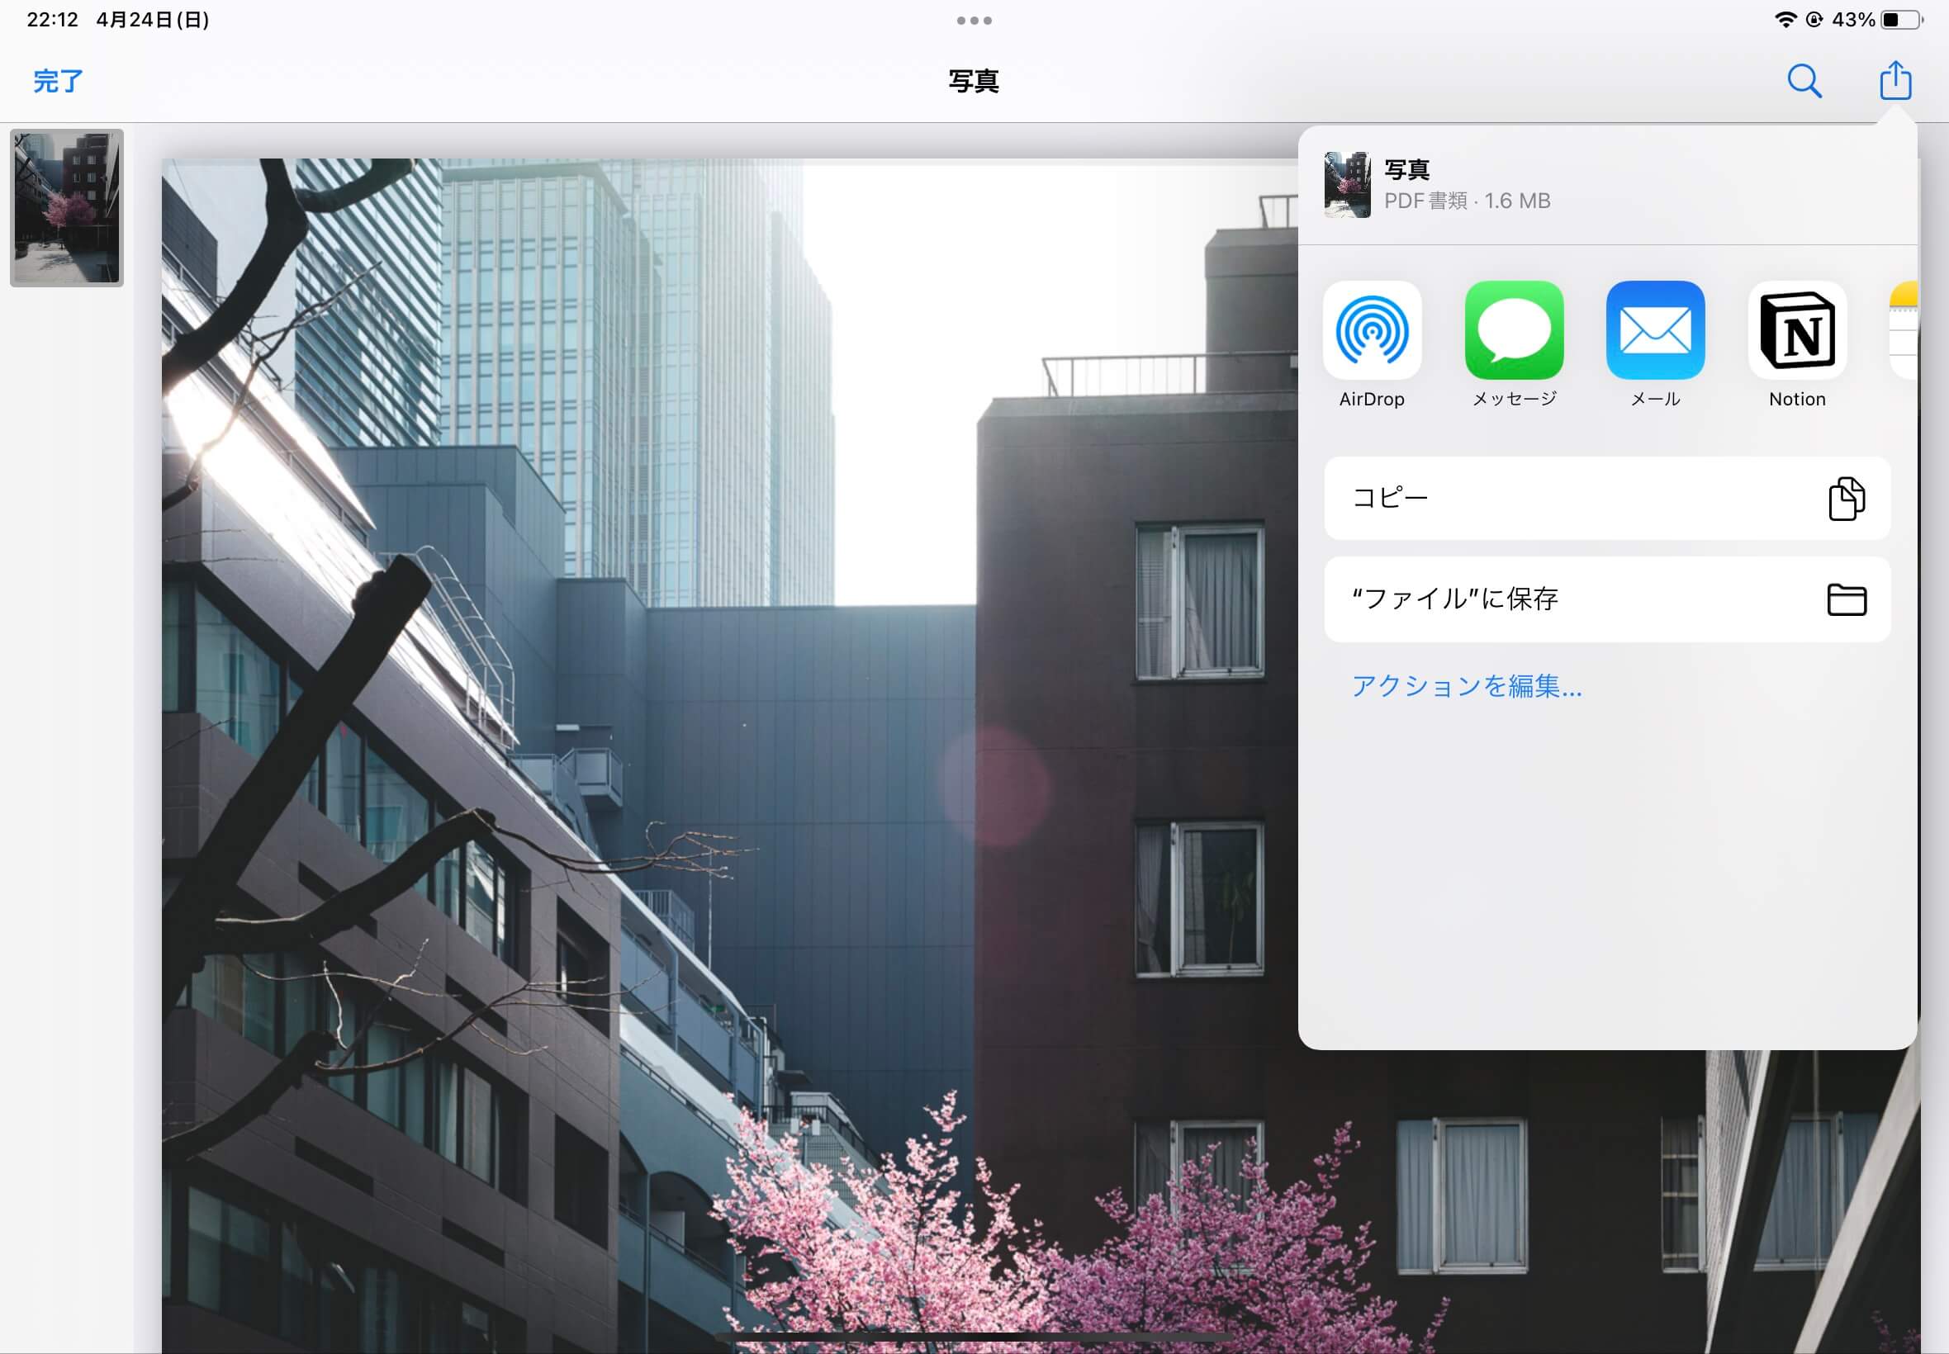Tap the 完了 (Done) button

tap(58, 81)
